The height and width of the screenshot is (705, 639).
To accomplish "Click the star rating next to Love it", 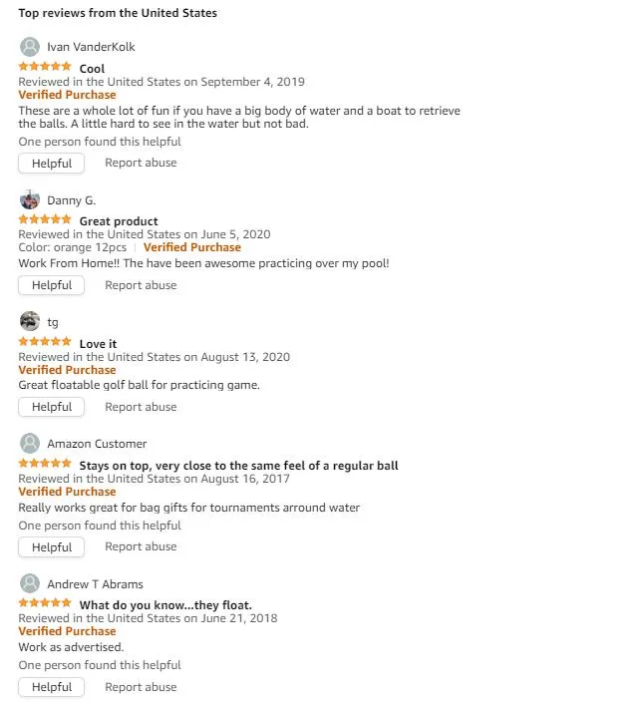I will click(45, 342).
